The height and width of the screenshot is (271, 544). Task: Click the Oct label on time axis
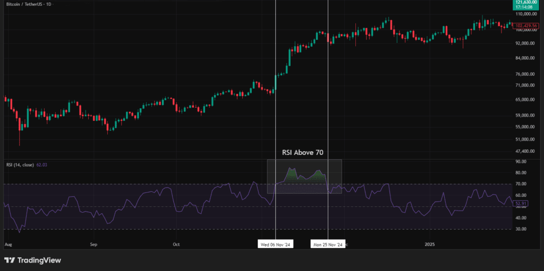[176, 245]
